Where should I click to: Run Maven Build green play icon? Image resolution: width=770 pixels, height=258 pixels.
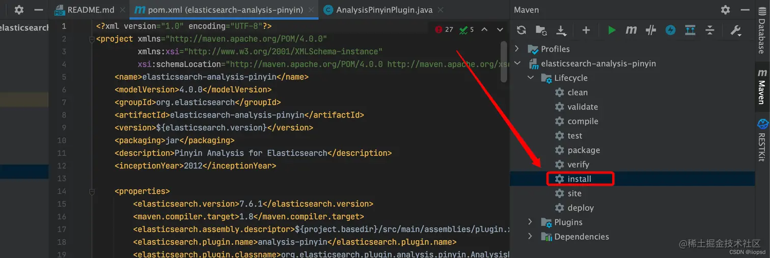point(612,30)
